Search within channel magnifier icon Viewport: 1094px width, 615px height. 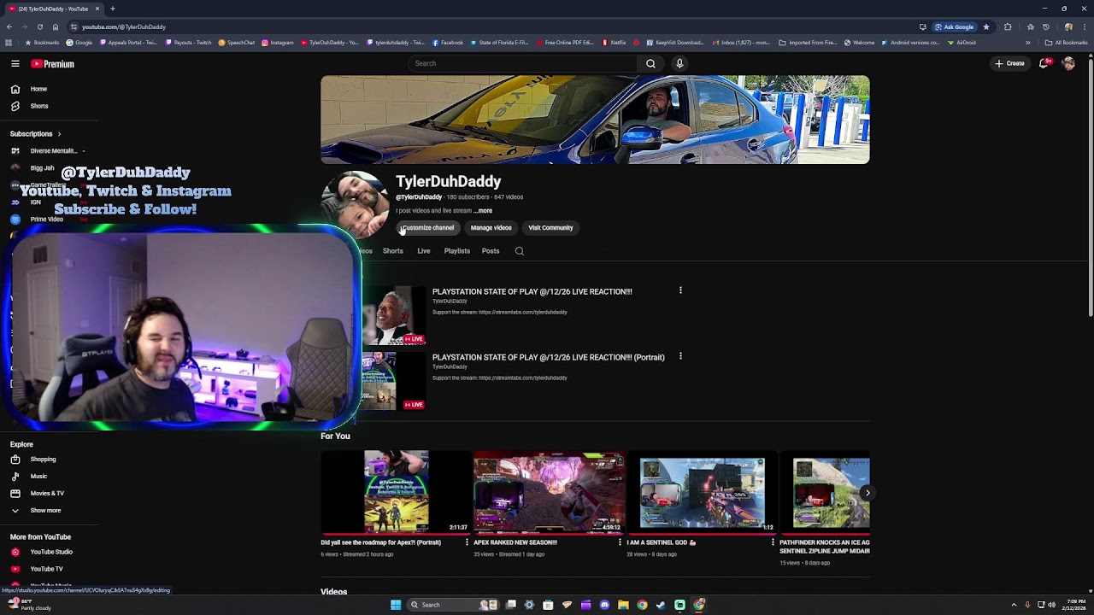(519, 251)
